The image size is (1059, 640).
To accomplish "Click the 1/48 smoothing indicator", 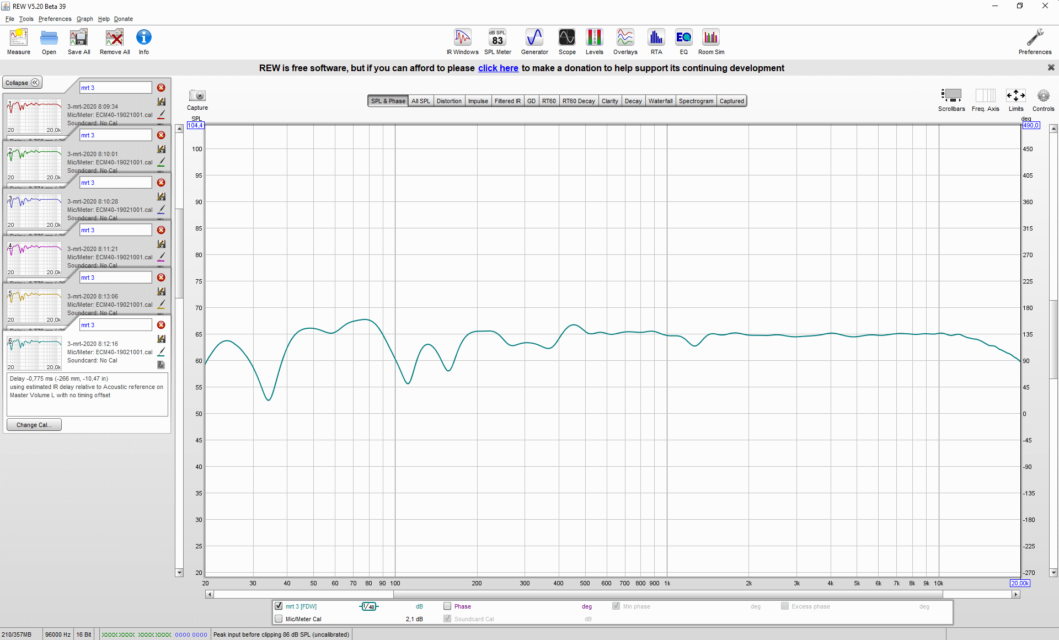I will [x=369, y=606].
